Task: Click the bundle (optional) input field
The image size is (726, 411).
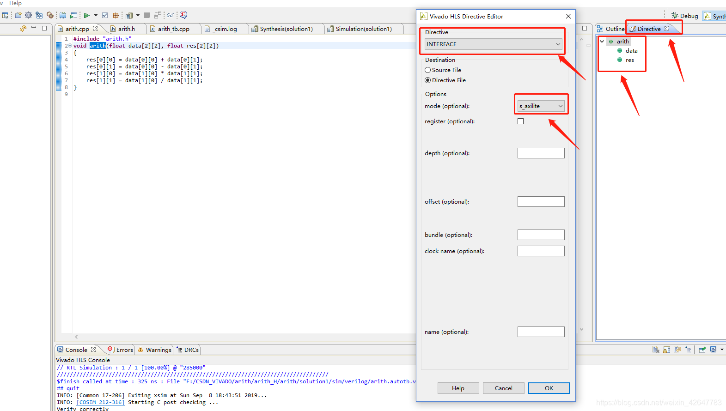Action: (x=541, y=235)
